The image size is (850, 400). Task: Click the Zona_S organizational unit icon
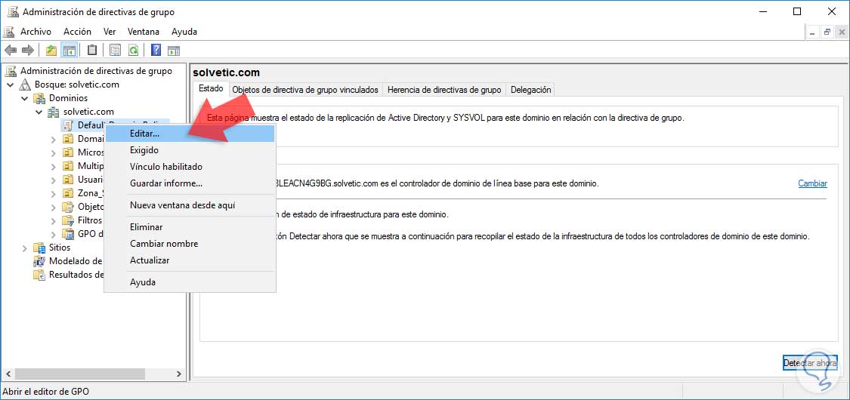[68, 193]
